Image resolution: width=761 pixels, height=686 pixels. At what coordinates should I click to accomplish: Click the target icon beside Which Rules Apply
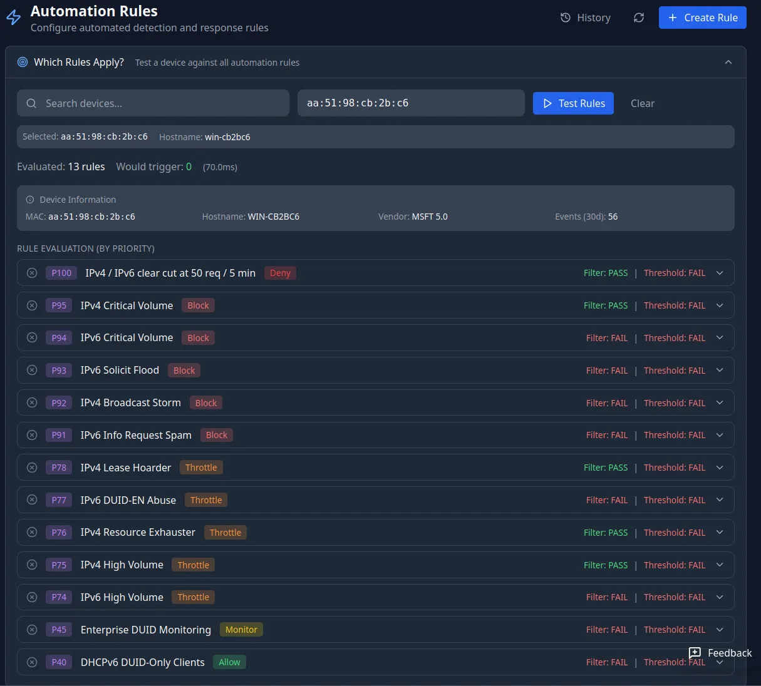[23, 62]
